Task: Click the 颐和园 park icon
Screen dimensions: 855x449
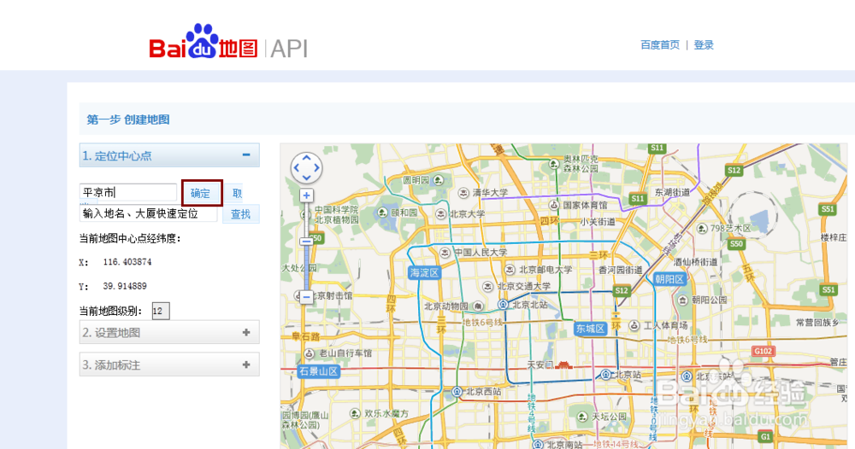Action: click(382, 213)
